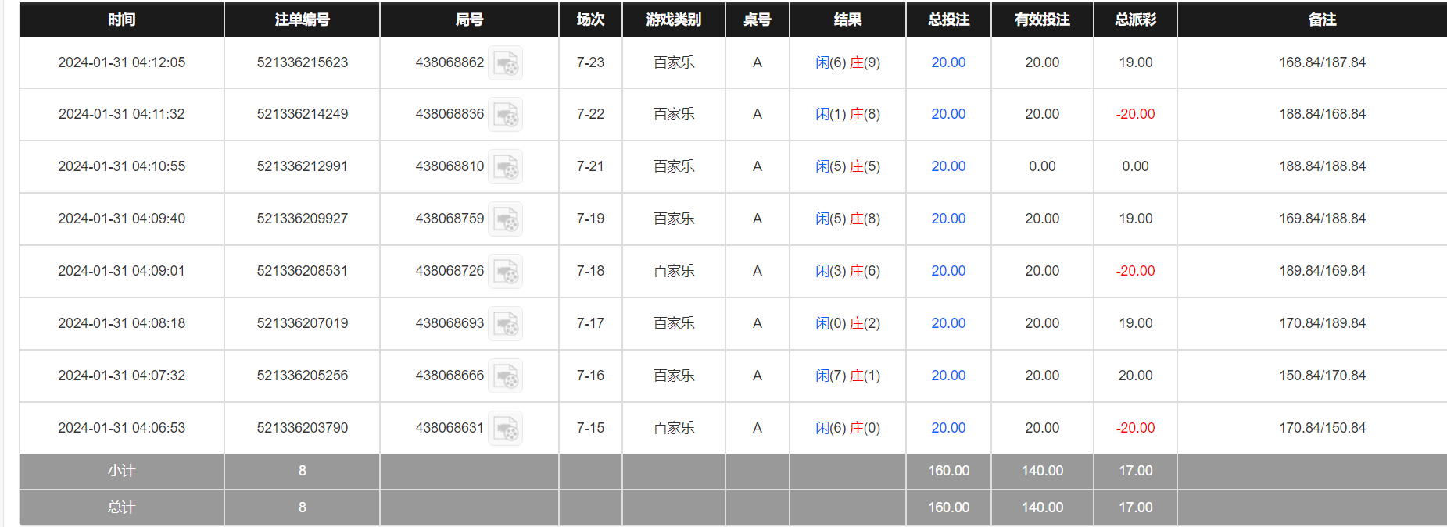
Task: Click 20.00 total bet link for bet 521336215623
Action: (x=948, y=62)
